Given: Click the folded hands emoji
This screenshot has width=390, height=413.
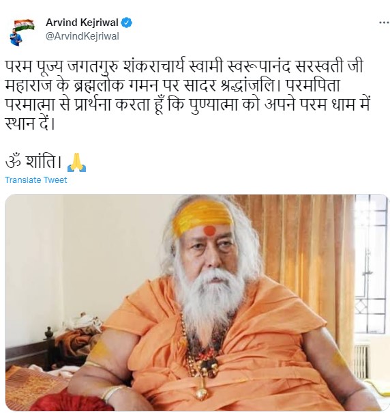Looking at the screenshot, I should [76, 162].
